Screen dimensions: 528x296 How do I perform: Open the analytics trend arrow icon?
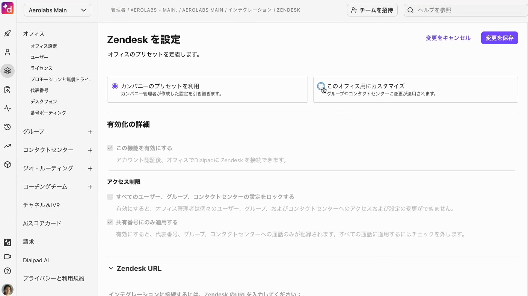[8, 146]
